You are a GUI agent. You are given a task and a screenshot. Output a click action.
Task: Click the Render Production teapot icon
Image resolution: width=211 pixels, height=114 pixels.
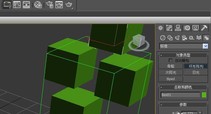coord(69,5)
